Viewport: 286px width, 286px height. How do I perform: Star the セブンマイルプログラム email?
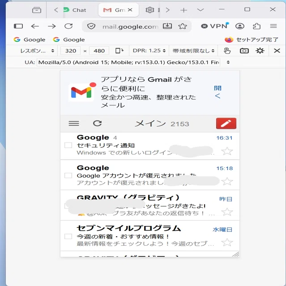click(x=227, y=243)
